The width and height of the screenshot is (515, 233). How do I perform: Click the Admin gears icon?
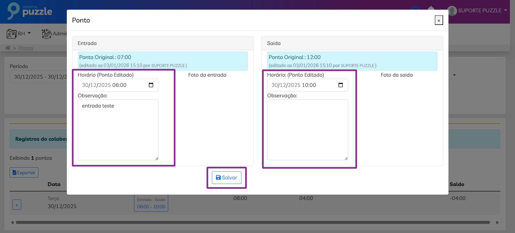pyautogui.click(x=46, y=34)
